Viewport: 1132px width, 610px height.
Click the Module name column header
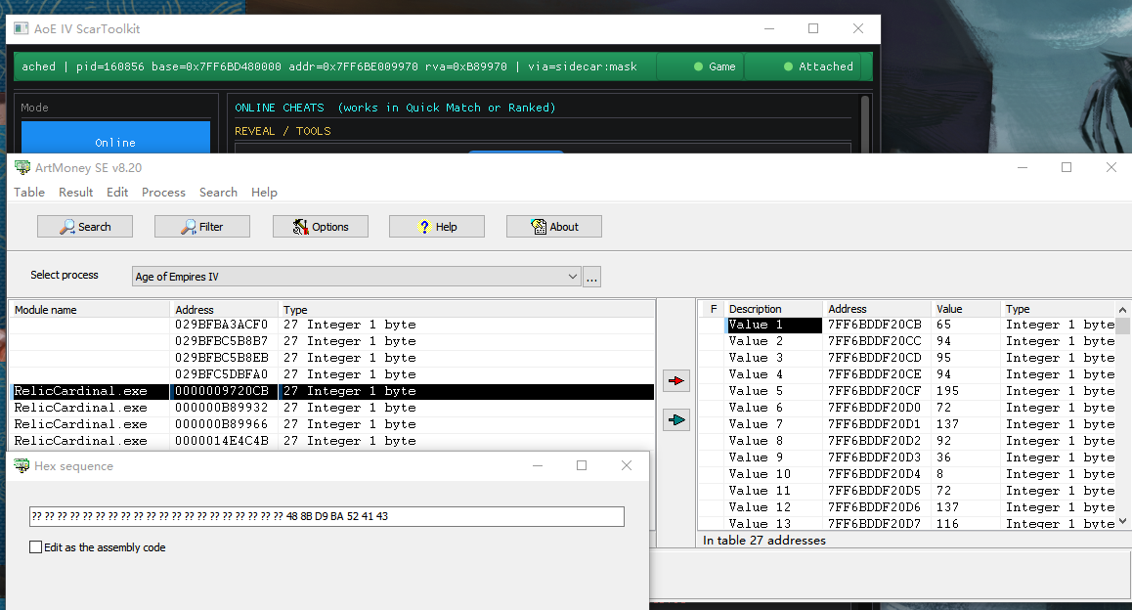tap(90, 309)
